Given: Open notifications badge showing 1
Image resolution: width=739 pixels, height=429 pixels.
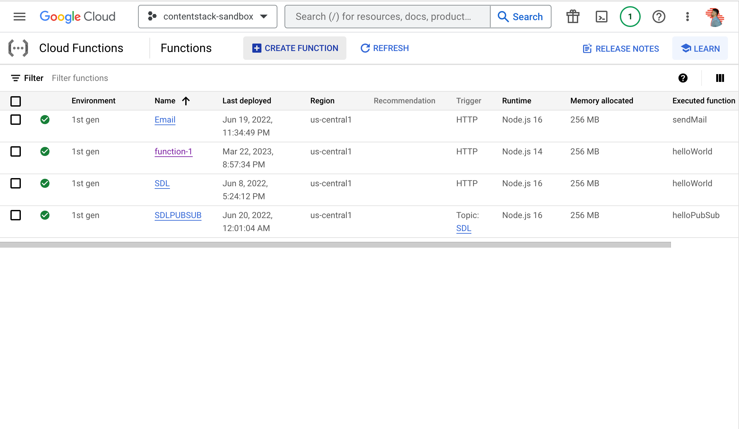Looking at the screenshot, I should [630, 17].
